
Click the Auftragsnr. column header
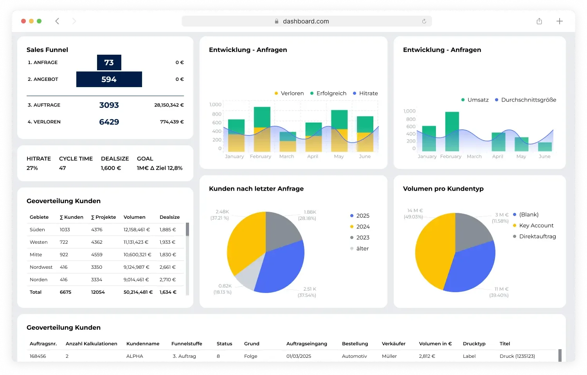coord(43,344)
